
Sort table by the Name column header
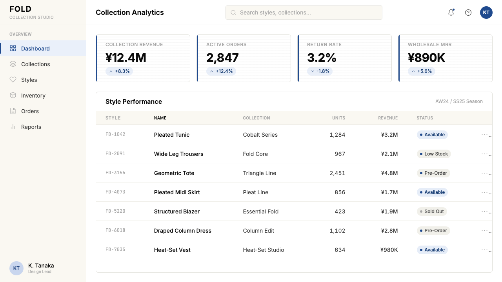(x=160, y=118)
